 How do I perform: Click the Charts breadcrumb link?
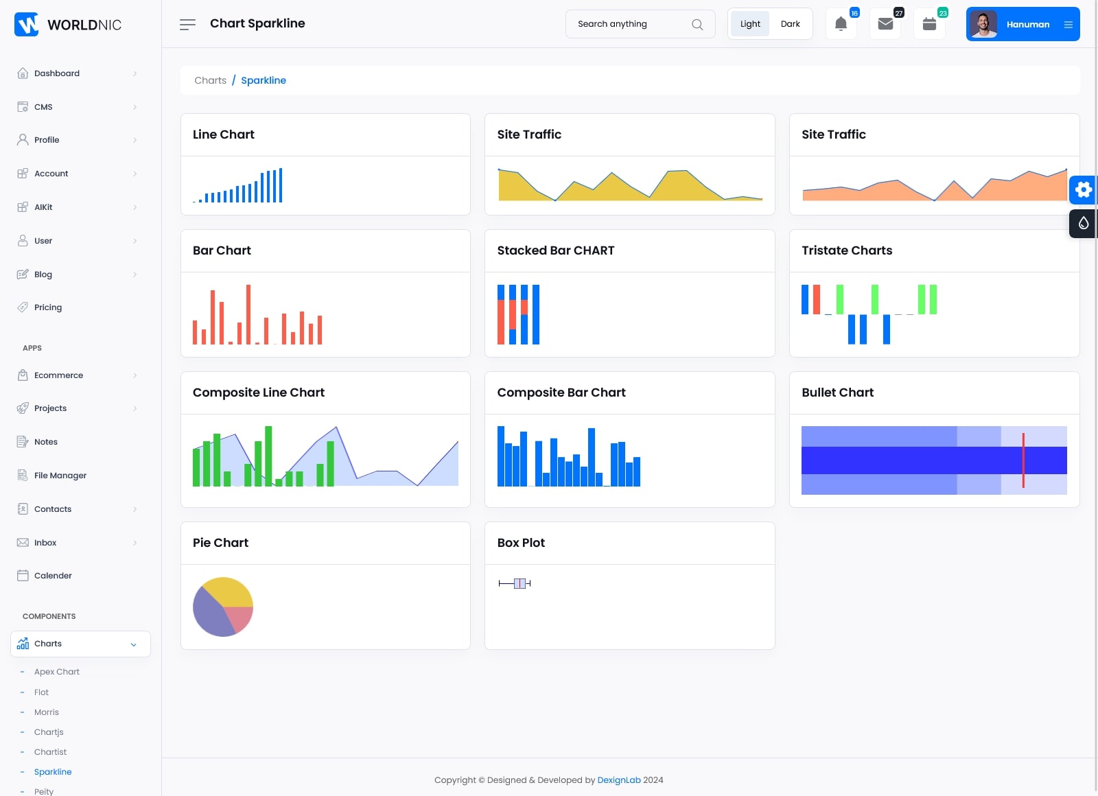pyautogui.click(x=210, y=80)
